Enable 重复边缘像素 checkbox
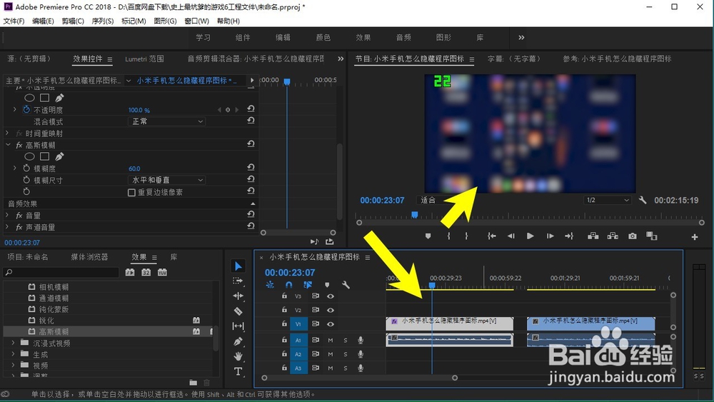 [131, 193]
